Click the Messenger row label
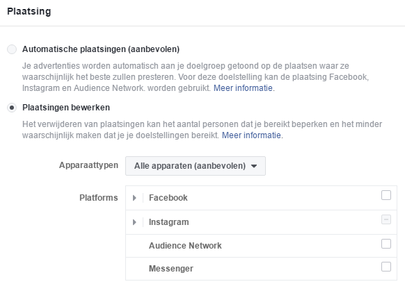The height and width of the screenshot is (284, 405). click(171, 269)
